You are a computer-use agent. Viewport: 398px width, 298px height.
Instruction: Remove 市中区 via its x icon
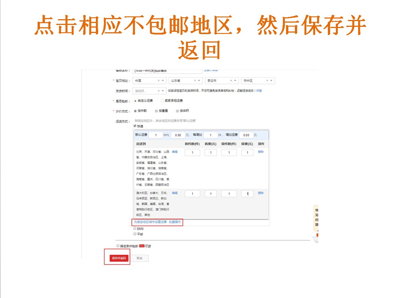pyautogui.click(x=267, y=81)
